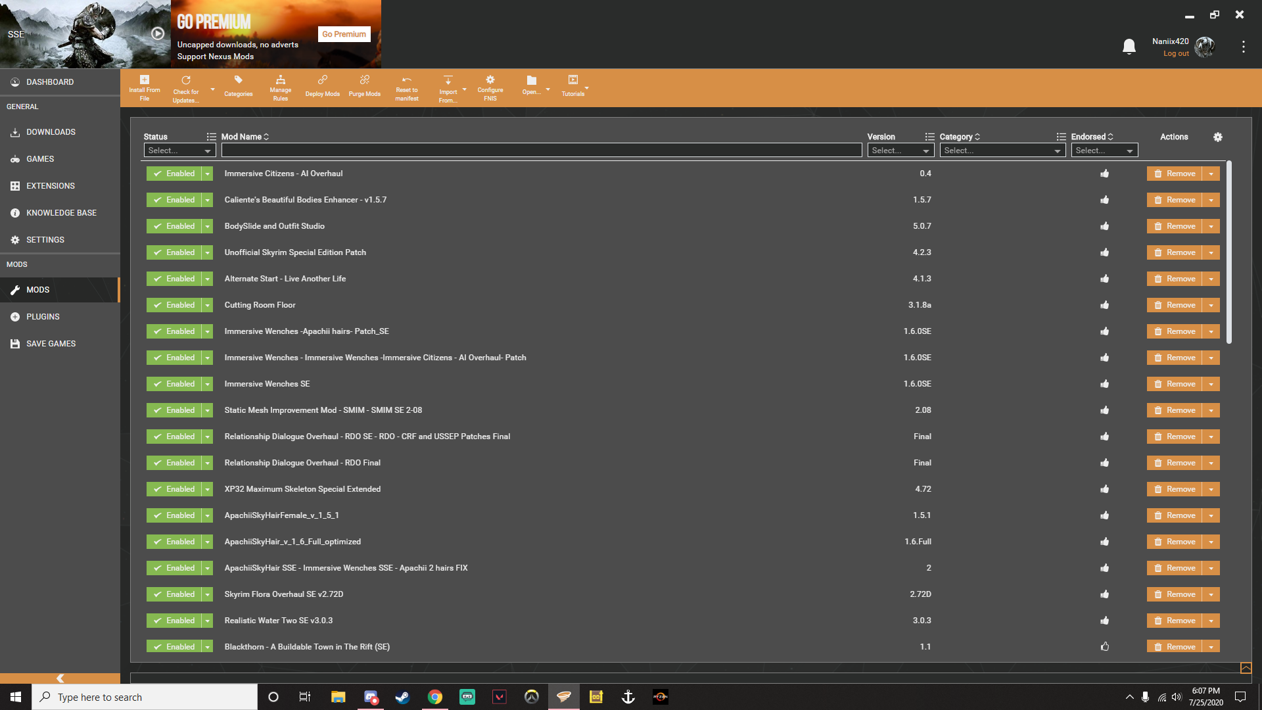Viewport: 1262px width, 710px height.
Task: Open Tutorials from the toolbar
Action: point(573,86)
